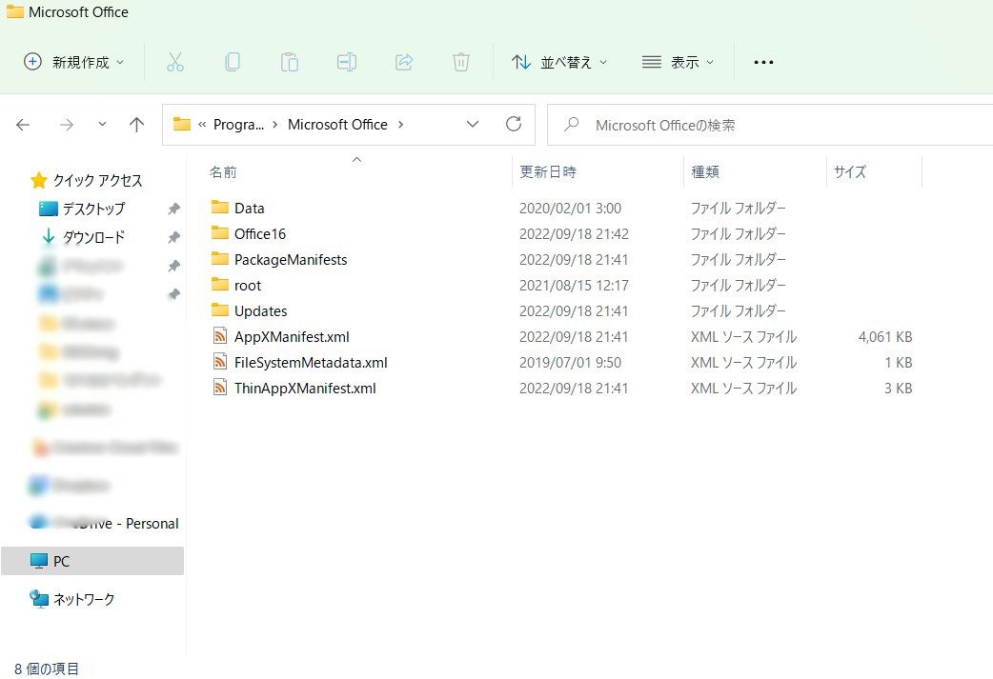Open the address bar history dropdown
This screenshot has height=679, width=993.
473,124
